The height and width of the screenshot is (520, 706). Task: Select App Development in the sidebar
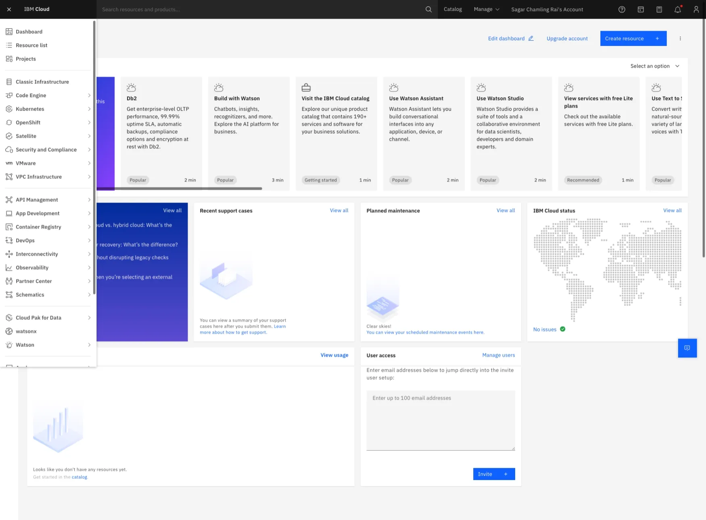[x=48, y=213]
